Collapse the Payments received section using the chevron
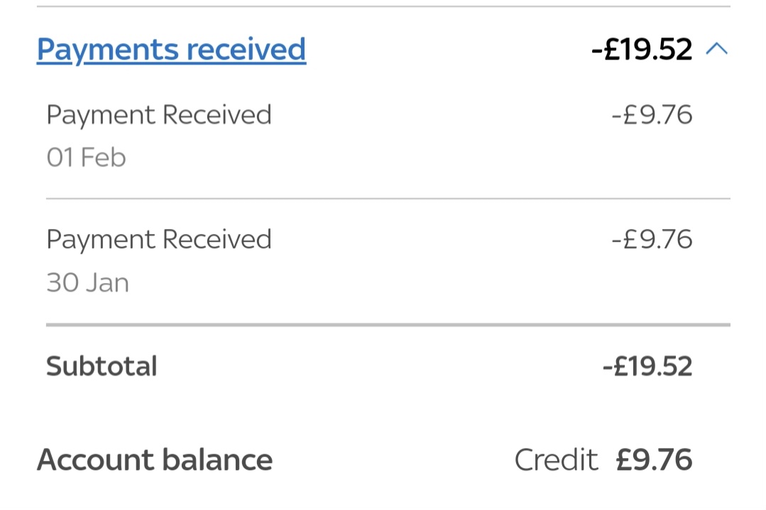 click(x=717, y=49)
